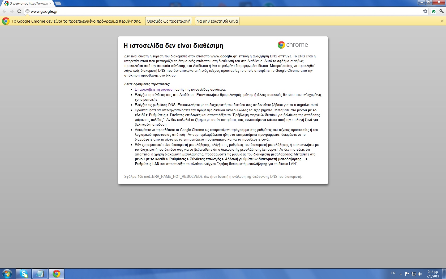Click the green extension icon beside the wrench
The height and width of the screenshot is (279, 446).
pos(434,11)
